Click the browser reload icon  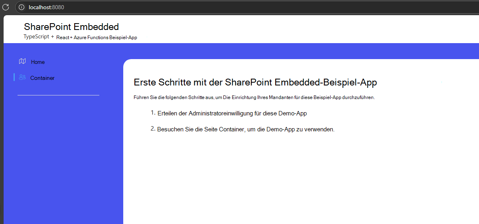point(6,7)
